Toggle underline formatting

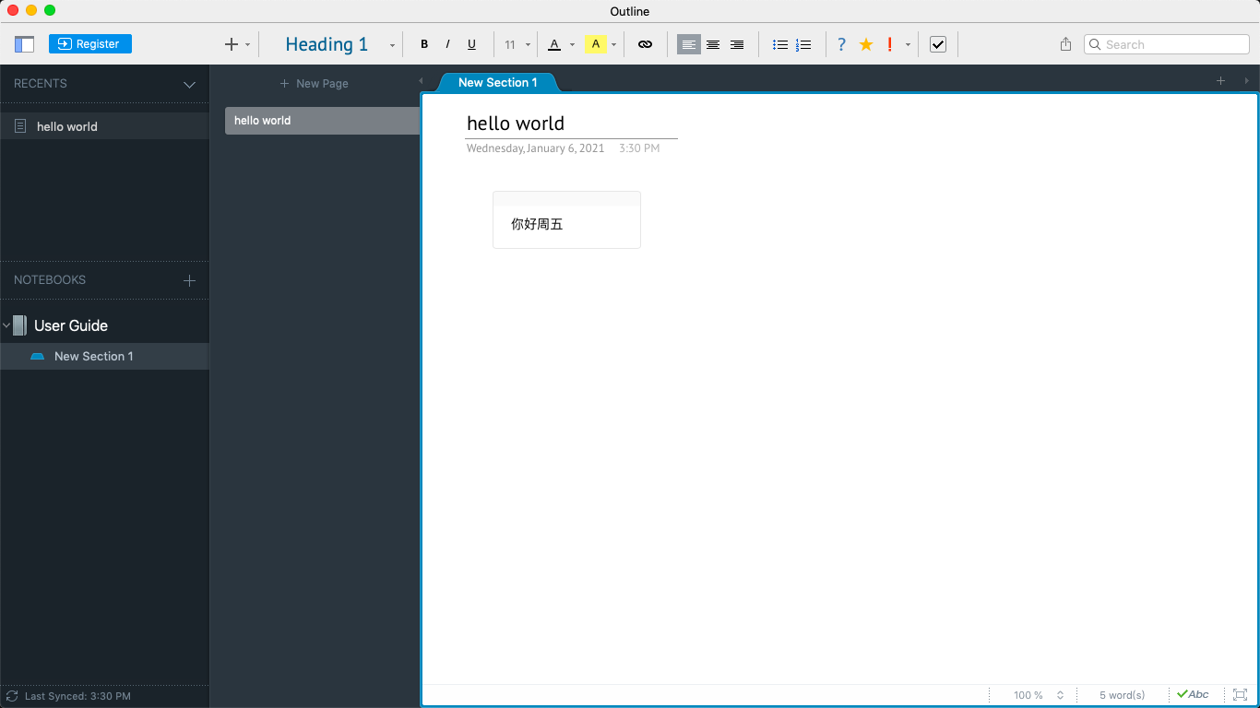point(472,44)
